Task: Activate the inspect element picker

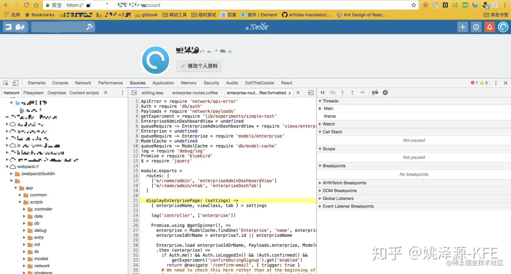Action: click(6, 83)
